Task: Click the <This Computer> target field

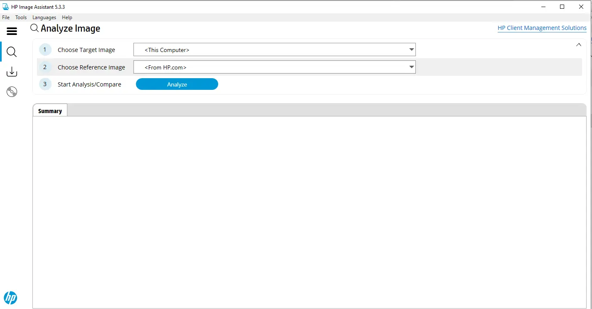Action: click(x=275, y=50)
